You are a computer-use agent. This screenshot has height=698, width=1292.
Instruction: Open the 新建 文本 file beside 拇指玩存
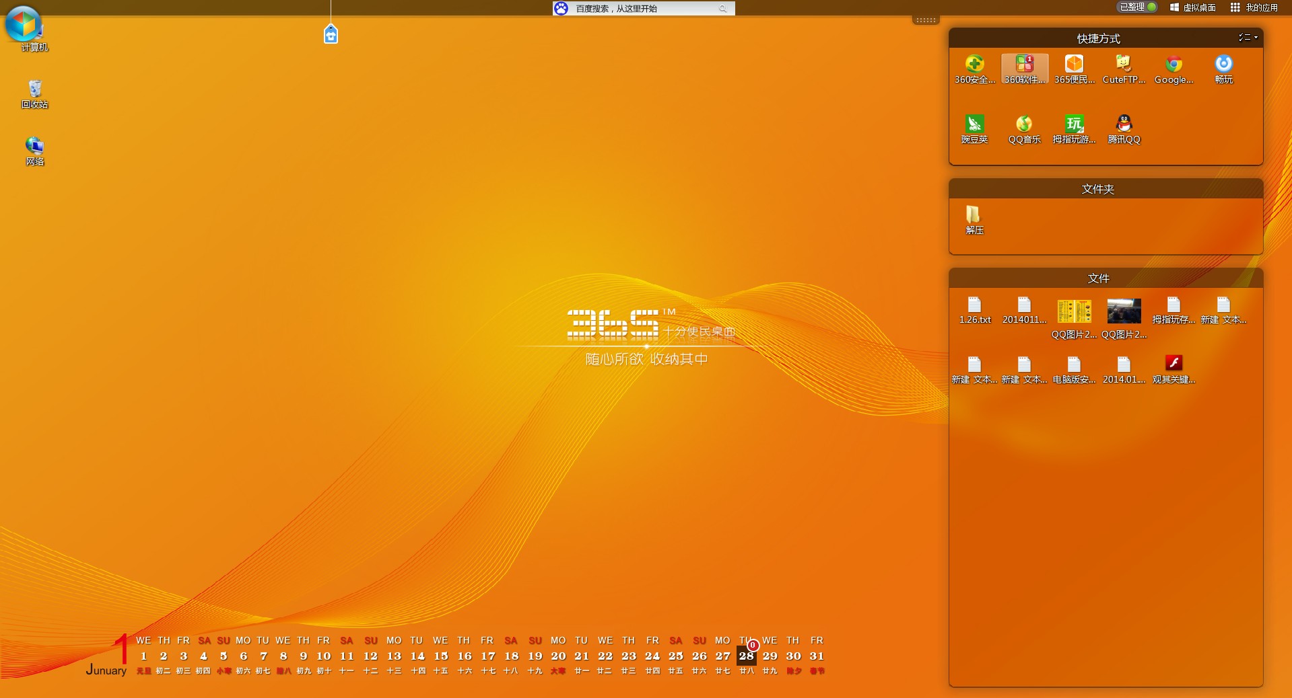click(1223, 311)
